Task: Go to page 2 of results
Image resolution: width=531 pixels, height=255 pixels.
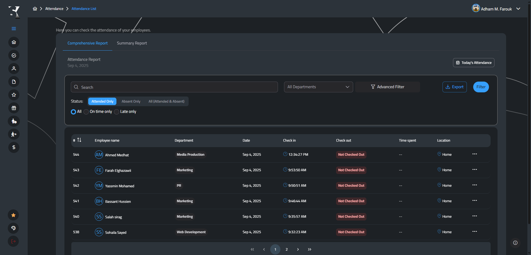Action: (286, 249)
